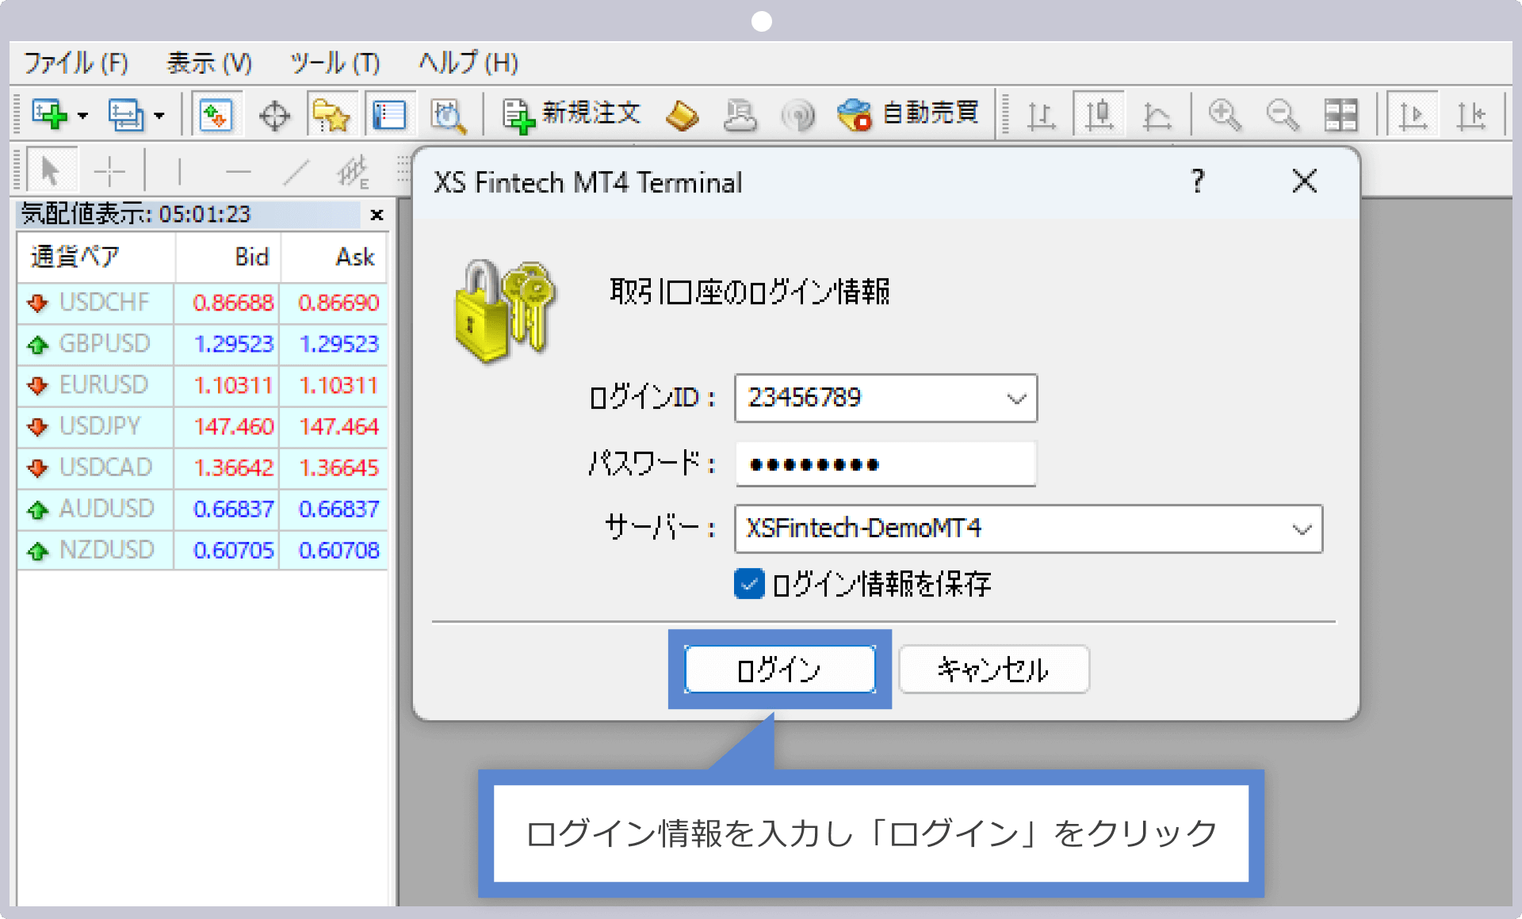
Task: Click the signals broadcast icon
Action: 797,116
